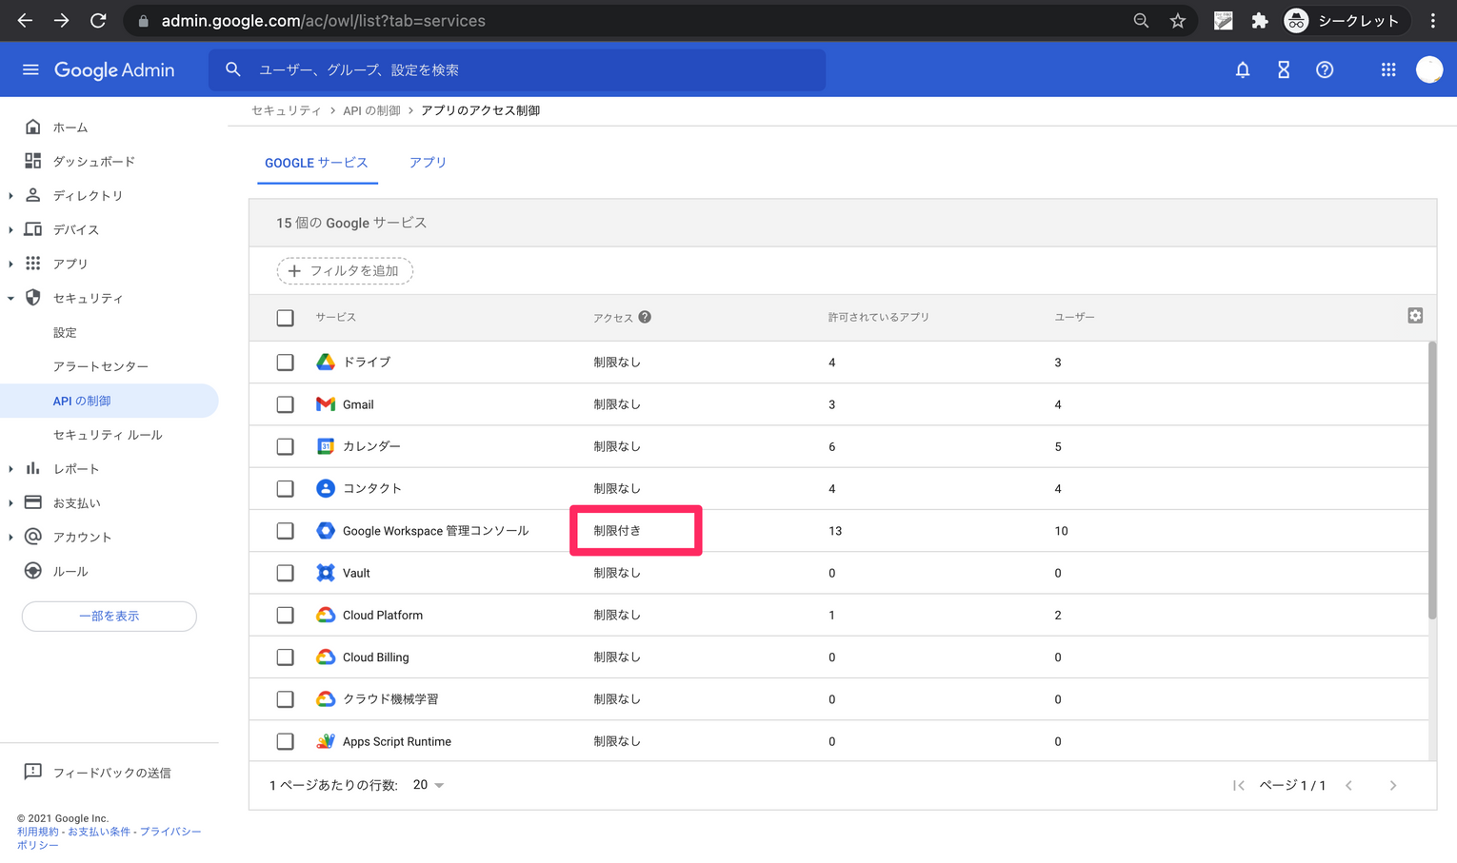The image size is (1457, 863).
Task: Collapse the セキュリティ sidebar section
Action: tap(10, 298)
